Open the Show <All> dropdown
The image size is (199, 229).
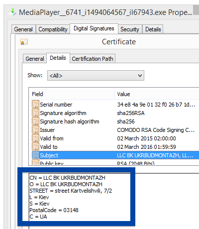coord(96,76)
